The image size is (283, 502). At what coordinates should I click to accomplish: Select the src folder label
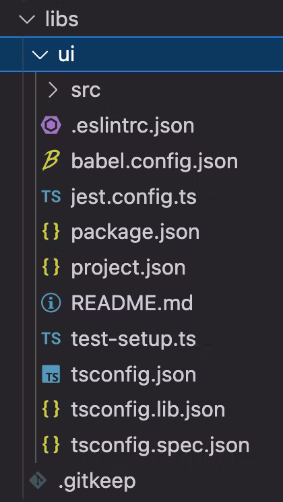click(86, 90)
